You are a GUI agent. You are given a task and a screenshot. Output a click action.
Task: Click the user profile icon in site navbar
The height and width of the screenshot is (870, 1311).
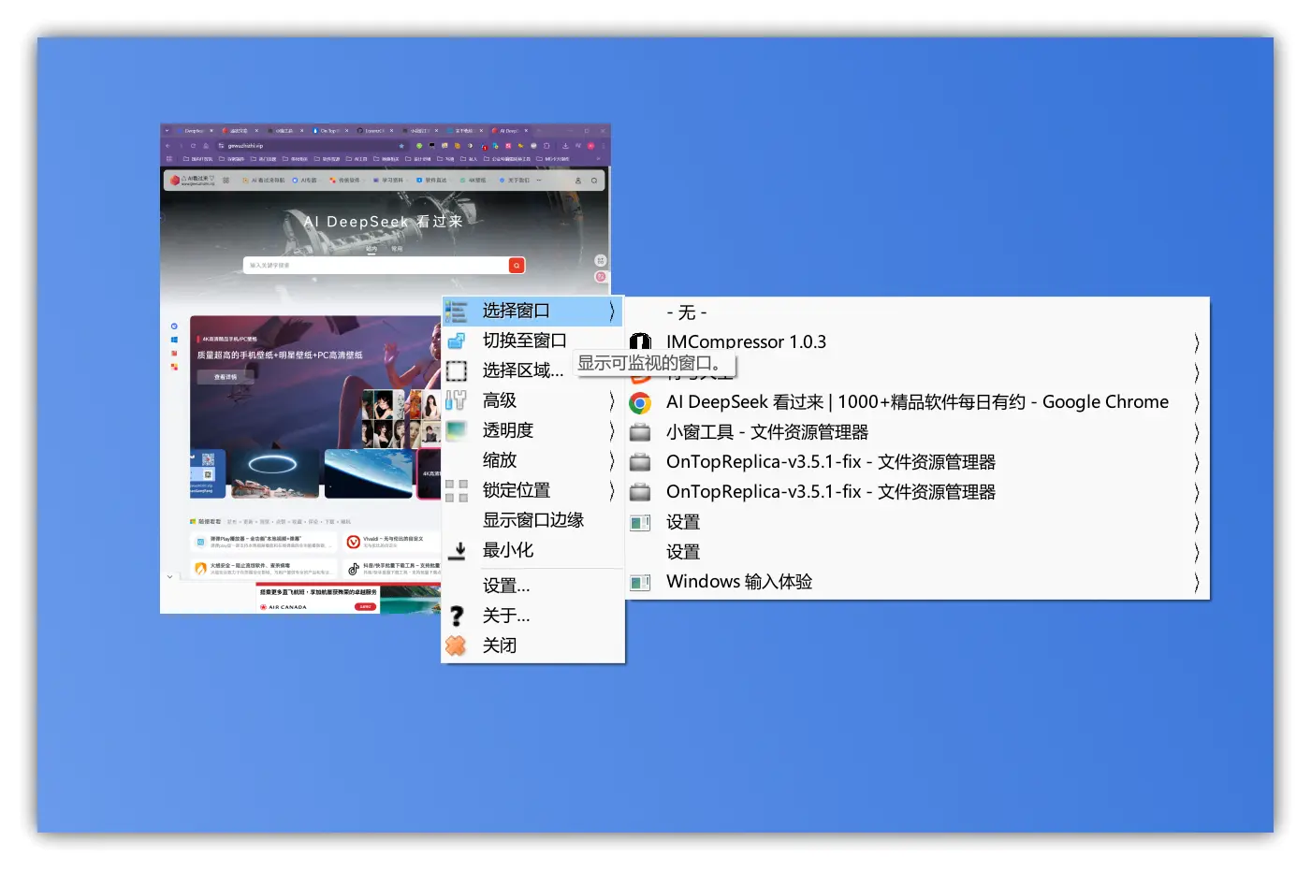pos(578,181)
